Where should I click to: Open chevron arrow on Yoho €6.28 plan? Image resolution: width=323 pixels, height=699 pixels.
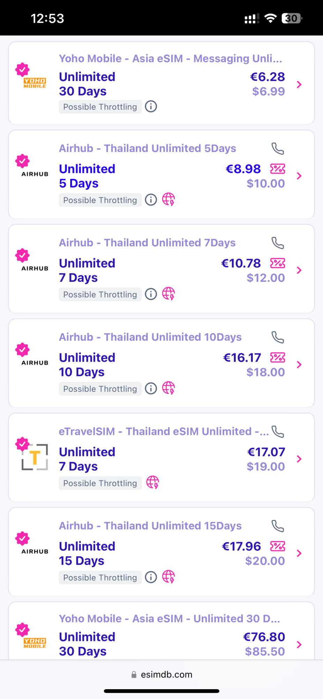(299, 84)
